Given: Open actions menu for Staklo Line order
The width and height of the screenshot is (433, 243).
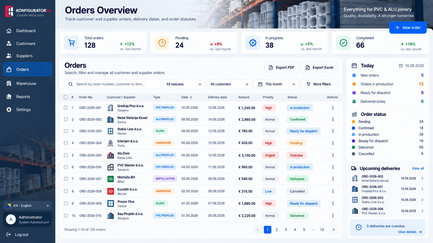Looking at the screenshot, I should pyautogui.click(x=333, y=131).
